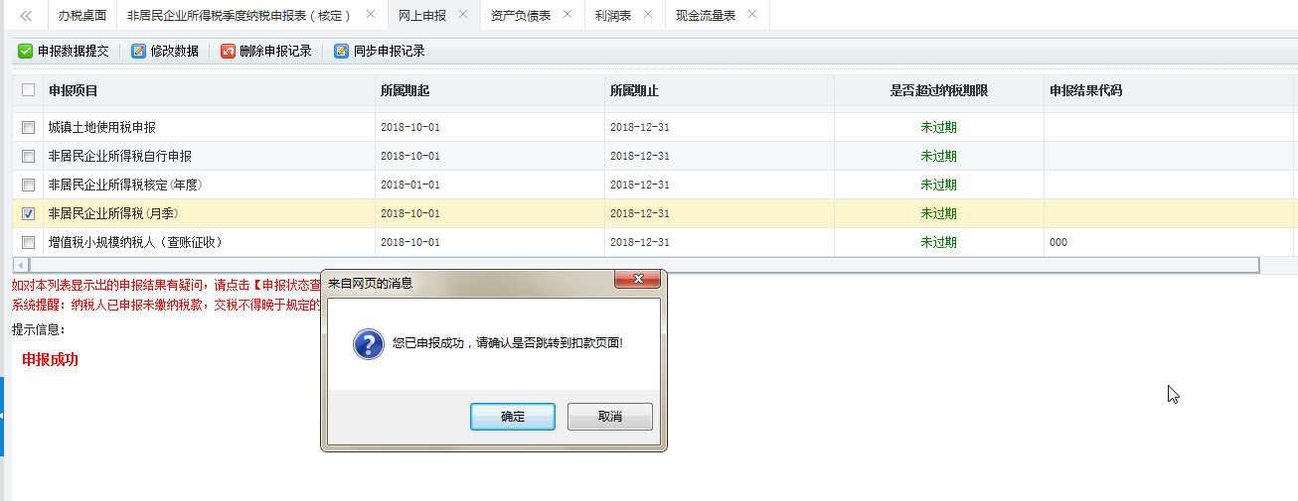Viewport: 1298px width, 501px height.
Task: Click the 修改数据 edit icon
Action: (139, 51)
